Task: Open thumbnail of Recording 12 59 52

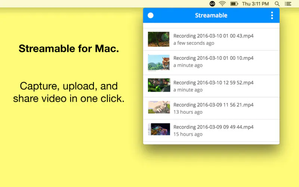Action: 159,85
